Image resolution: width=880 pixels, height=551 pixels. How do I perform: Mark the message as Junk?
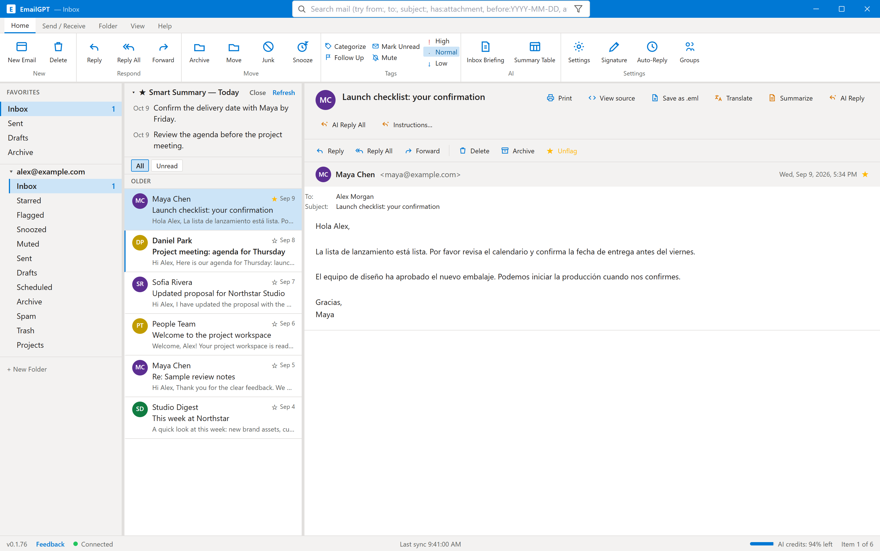pos(268,52)
